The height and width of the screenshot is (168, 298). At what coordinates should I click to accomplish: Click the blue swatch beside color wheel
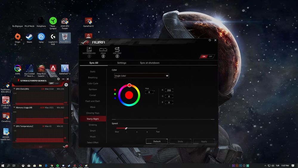[115, 98]
